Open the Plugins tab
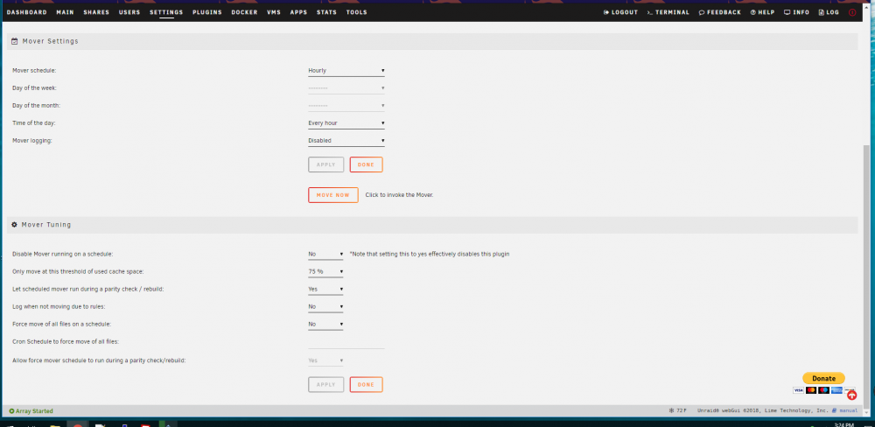This screenshot has height=427, width=875. coord(207,12)
